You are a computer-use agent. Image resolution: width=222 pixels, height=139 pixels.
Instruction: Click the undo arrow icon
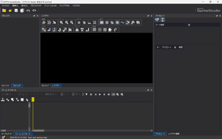pyautogui.click(x=28, y=11)
